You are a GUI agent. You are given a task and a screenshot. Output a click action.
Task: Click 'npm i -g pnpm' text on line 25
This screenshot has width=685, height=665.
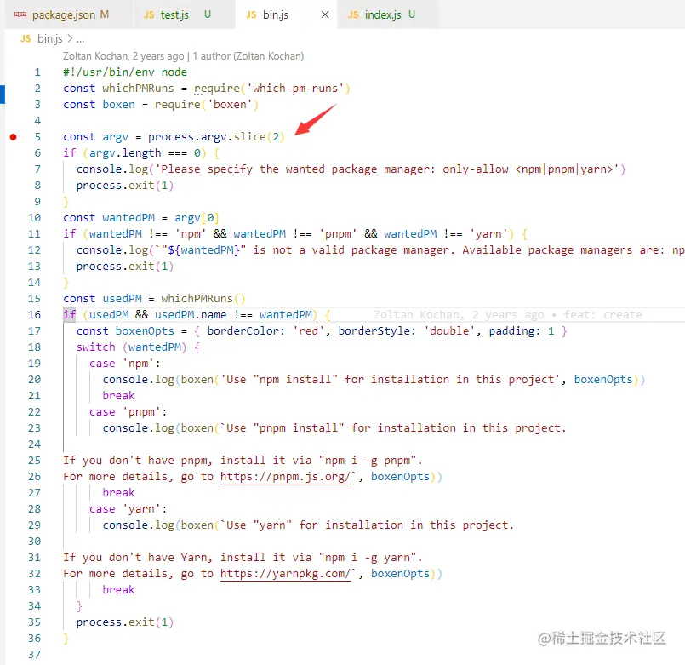point(367,461)
